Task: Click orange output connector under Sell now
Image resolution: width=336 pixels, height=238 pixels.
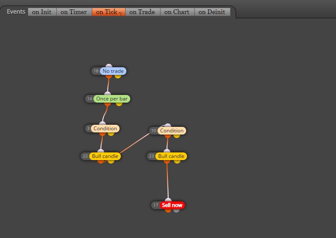Action: coord(168,210)
